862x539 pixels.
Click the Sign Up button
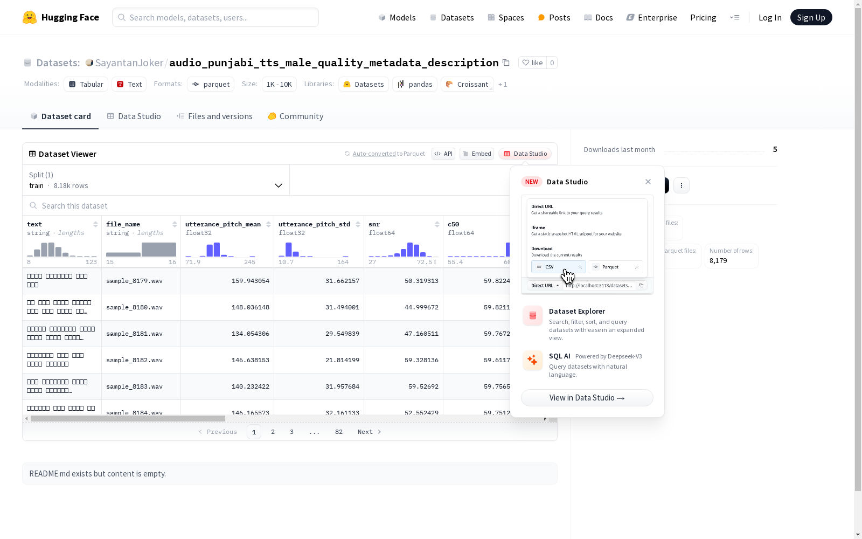[811, 17]
